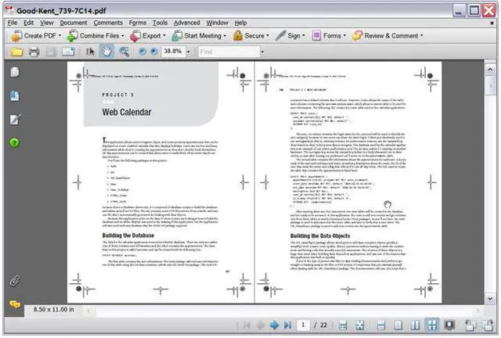Open the Tools menu

point(160,23)
